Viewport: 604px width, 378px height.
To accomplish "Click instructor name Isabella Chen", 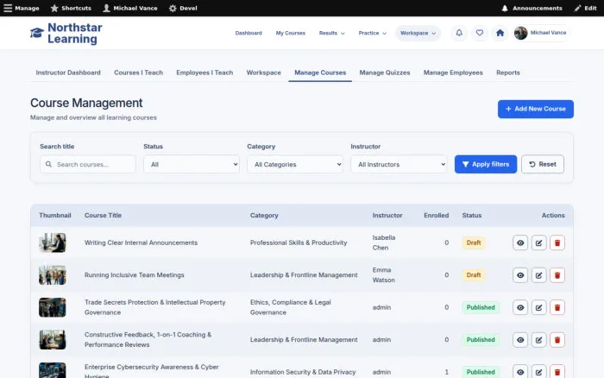I will pyautogui.click(x=384, y=243).
